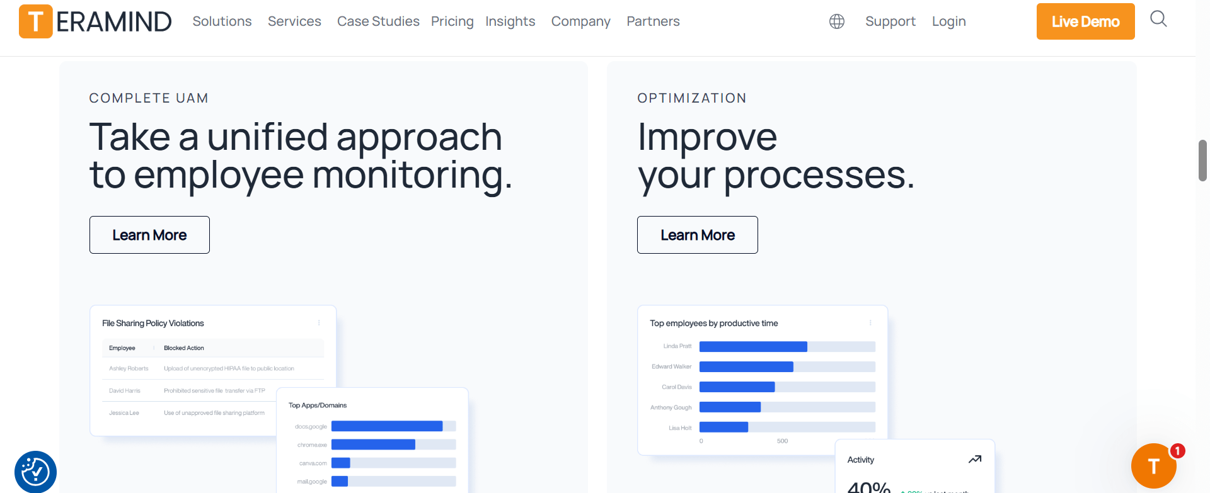Go to Case Studies

(x=378, y=21)
